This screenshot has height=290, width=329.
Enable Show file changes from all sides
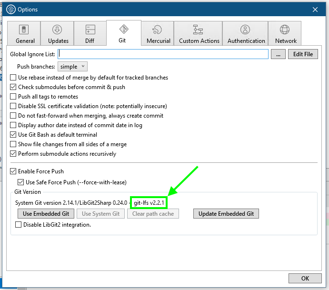click(x=13, y=144)
